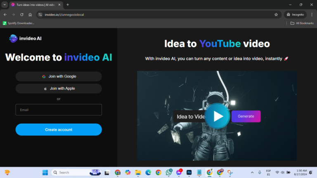Click the invideo AI logo

pyautogui.click(x=26, y=38)
